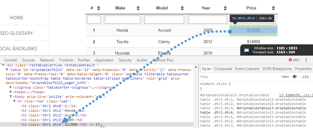Toggle the :hov pseudo-state button
This screenshot has height=128, width=313.
point(285,77)
